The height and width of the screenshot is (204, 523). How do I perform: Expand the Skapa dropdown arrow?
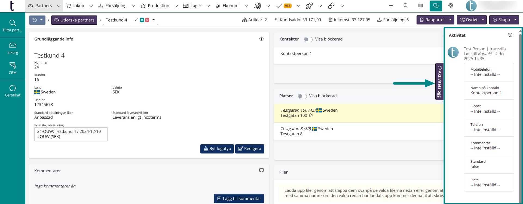[515, 20]
